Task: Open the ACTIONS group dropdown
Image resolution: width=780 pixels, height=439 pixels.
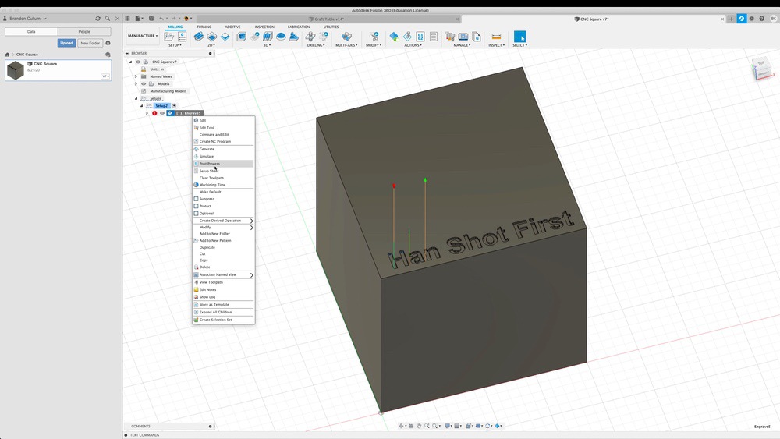Action: (x=413, y=45)
